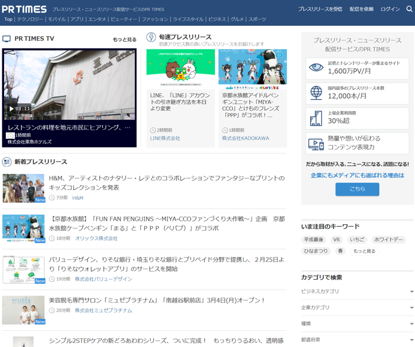Click the PR TIMES TV monitor icon
Viewport: 415px width, 347px height.
(x=6, y=39)
